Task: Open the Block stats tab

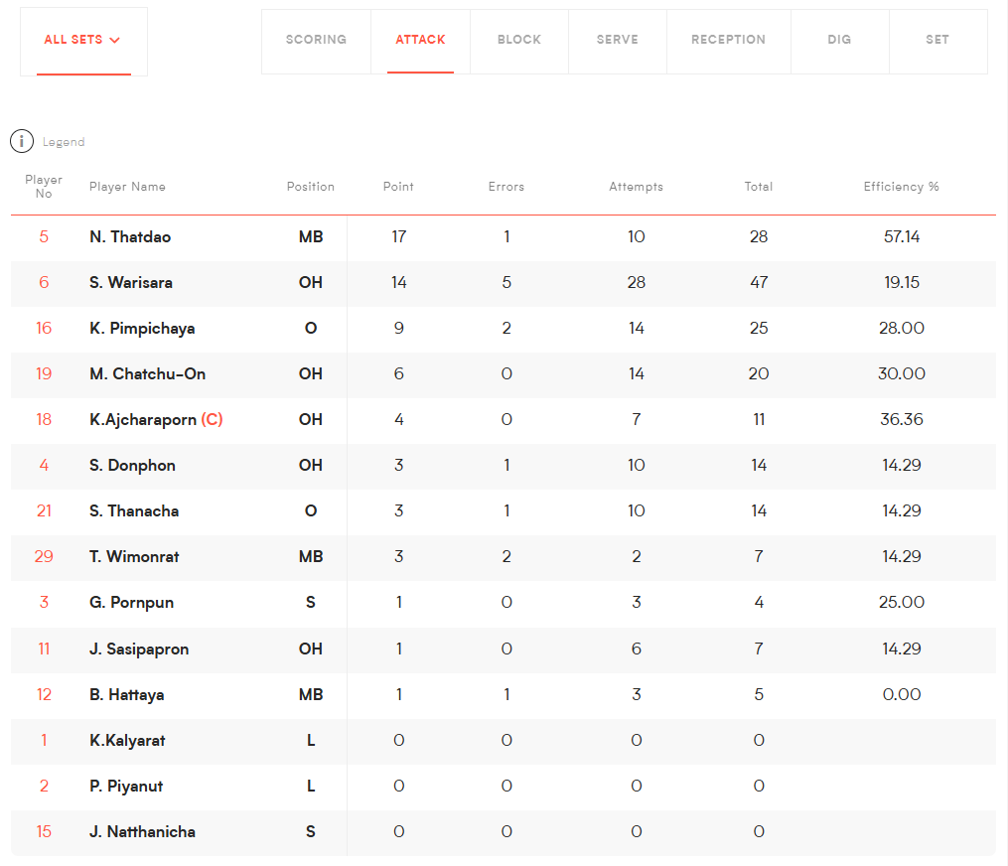Action: [x=519, y=40]
